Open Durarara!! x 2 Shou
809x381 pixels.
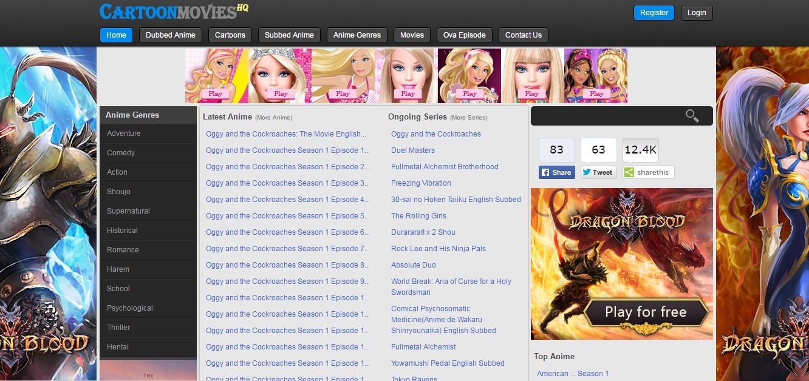point(423,232)
